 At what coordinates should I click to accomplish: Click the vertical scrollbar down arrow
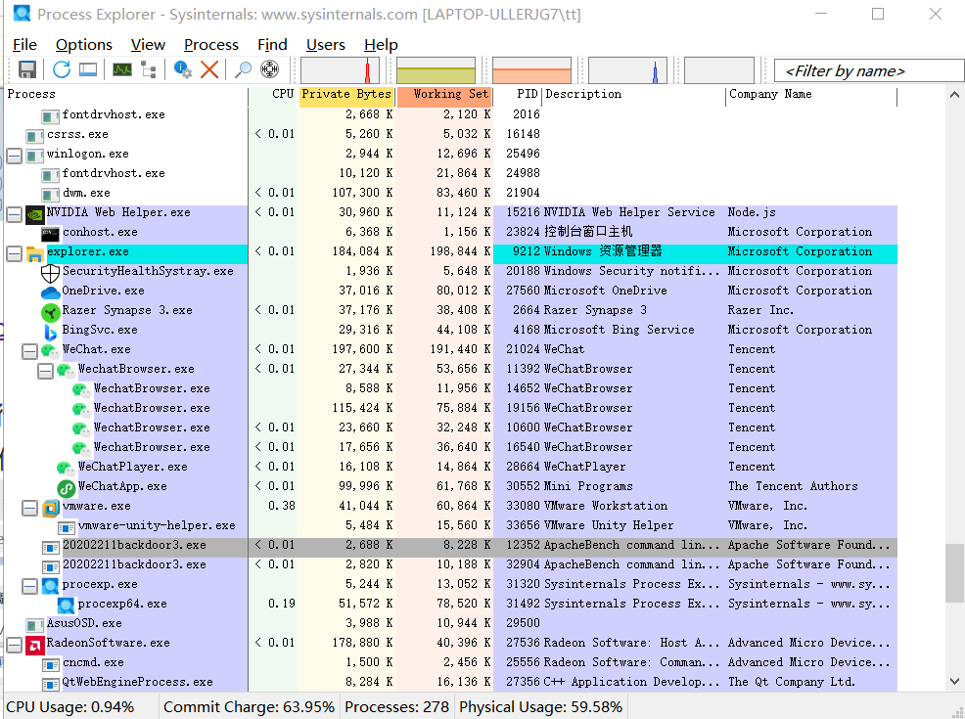point(954,682)
